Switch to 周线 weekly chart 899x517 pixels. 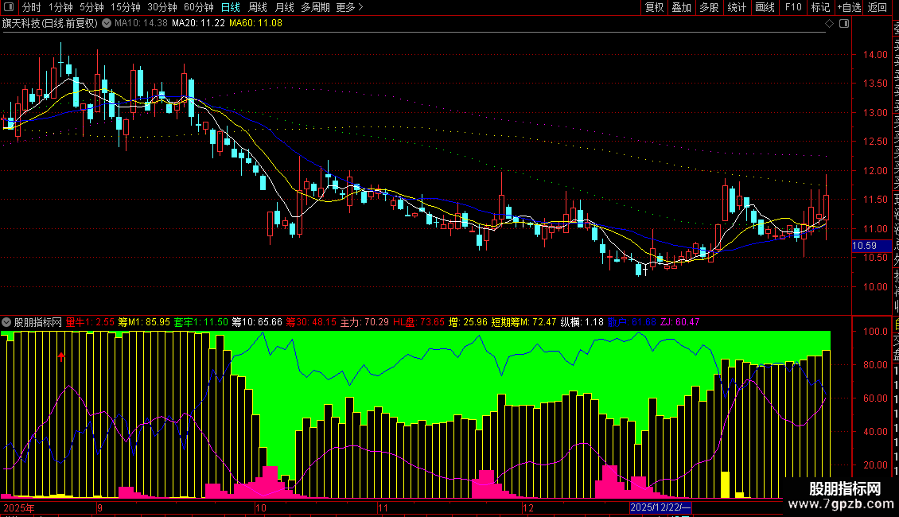[x=258, y=7]
